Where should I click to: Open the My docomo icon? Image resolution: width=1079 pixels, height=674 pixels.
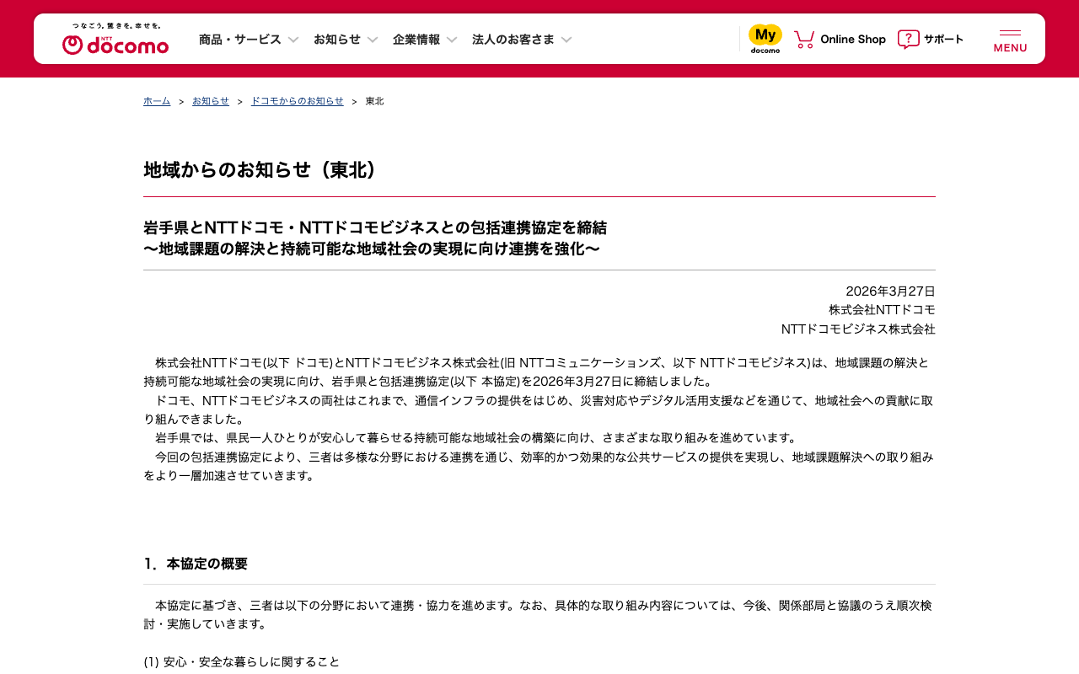[765, 39]
